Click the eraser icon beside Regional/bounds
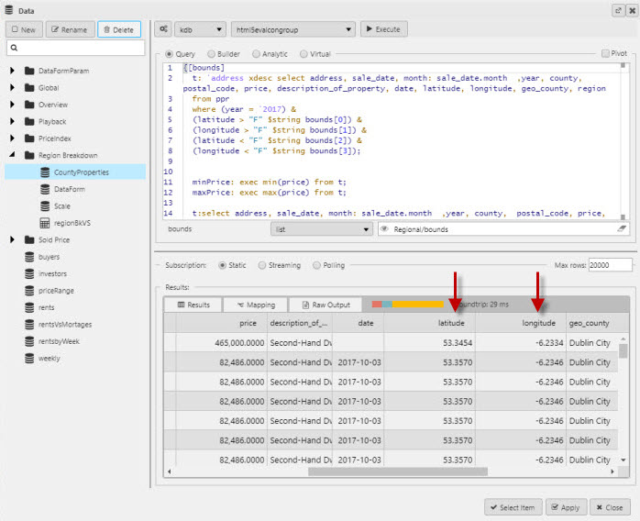640x521 pixels. click(621, 229)
